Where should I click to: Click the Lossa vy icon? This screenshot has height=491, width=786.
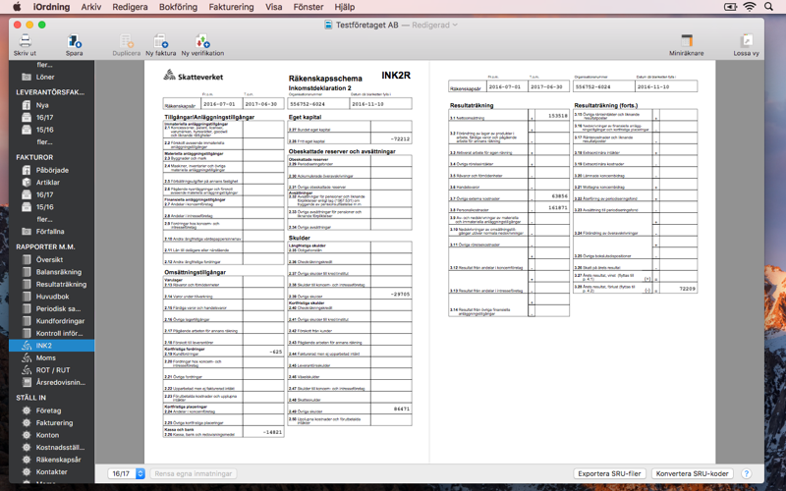point(746,40)
